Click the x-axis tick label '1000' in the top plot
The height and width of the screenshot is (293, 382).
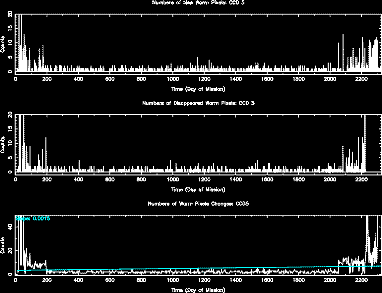173,79
